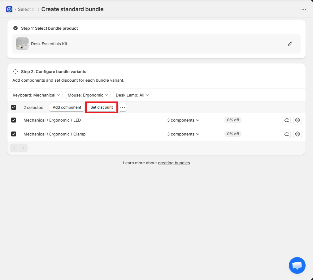Click the percent discount icon in the LED row

pos(298,120)
